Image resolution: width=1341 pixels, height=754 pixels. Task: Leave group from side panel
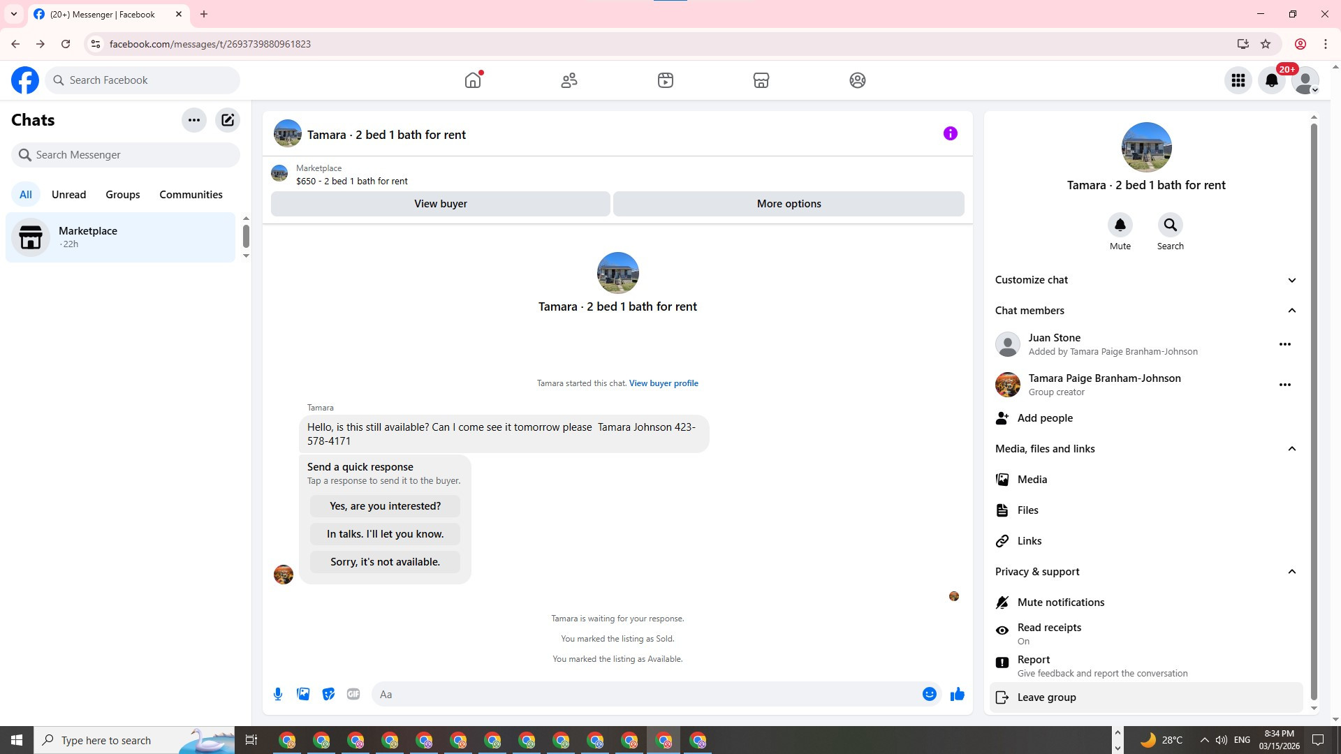coord(1146,697)
